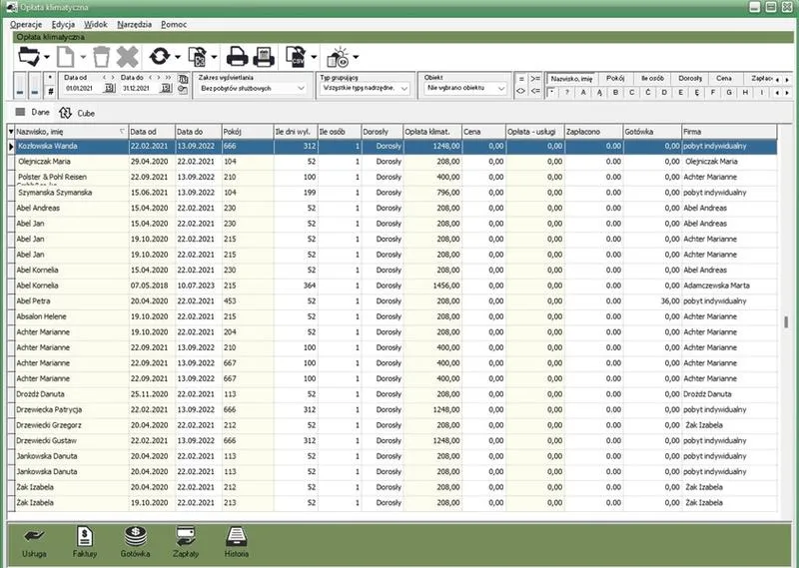Open Faktury invoice icon

(85, 542)
